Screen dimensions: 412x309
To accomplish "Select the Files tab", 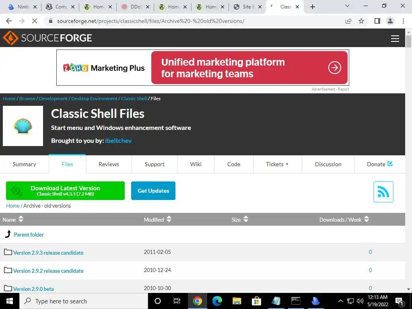I will point(67,164).
